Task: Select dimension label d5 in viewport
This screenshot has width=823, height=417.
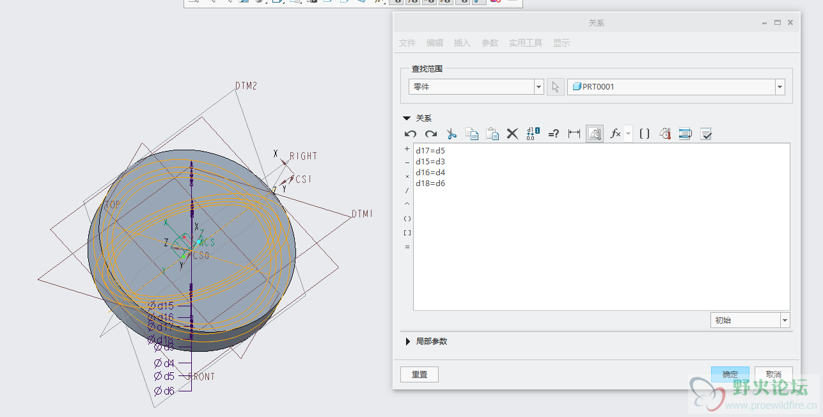Action: tap(164, 377)
